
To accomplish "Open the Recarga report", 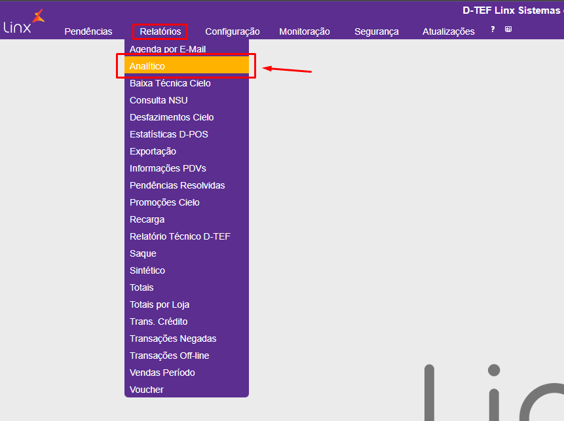I will 186,219.
